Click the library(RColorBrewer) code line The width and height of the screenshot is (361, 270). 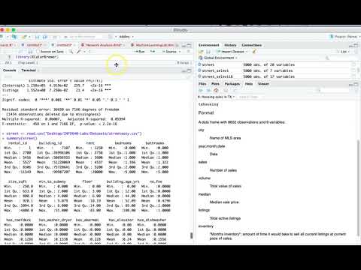(37, 57)
